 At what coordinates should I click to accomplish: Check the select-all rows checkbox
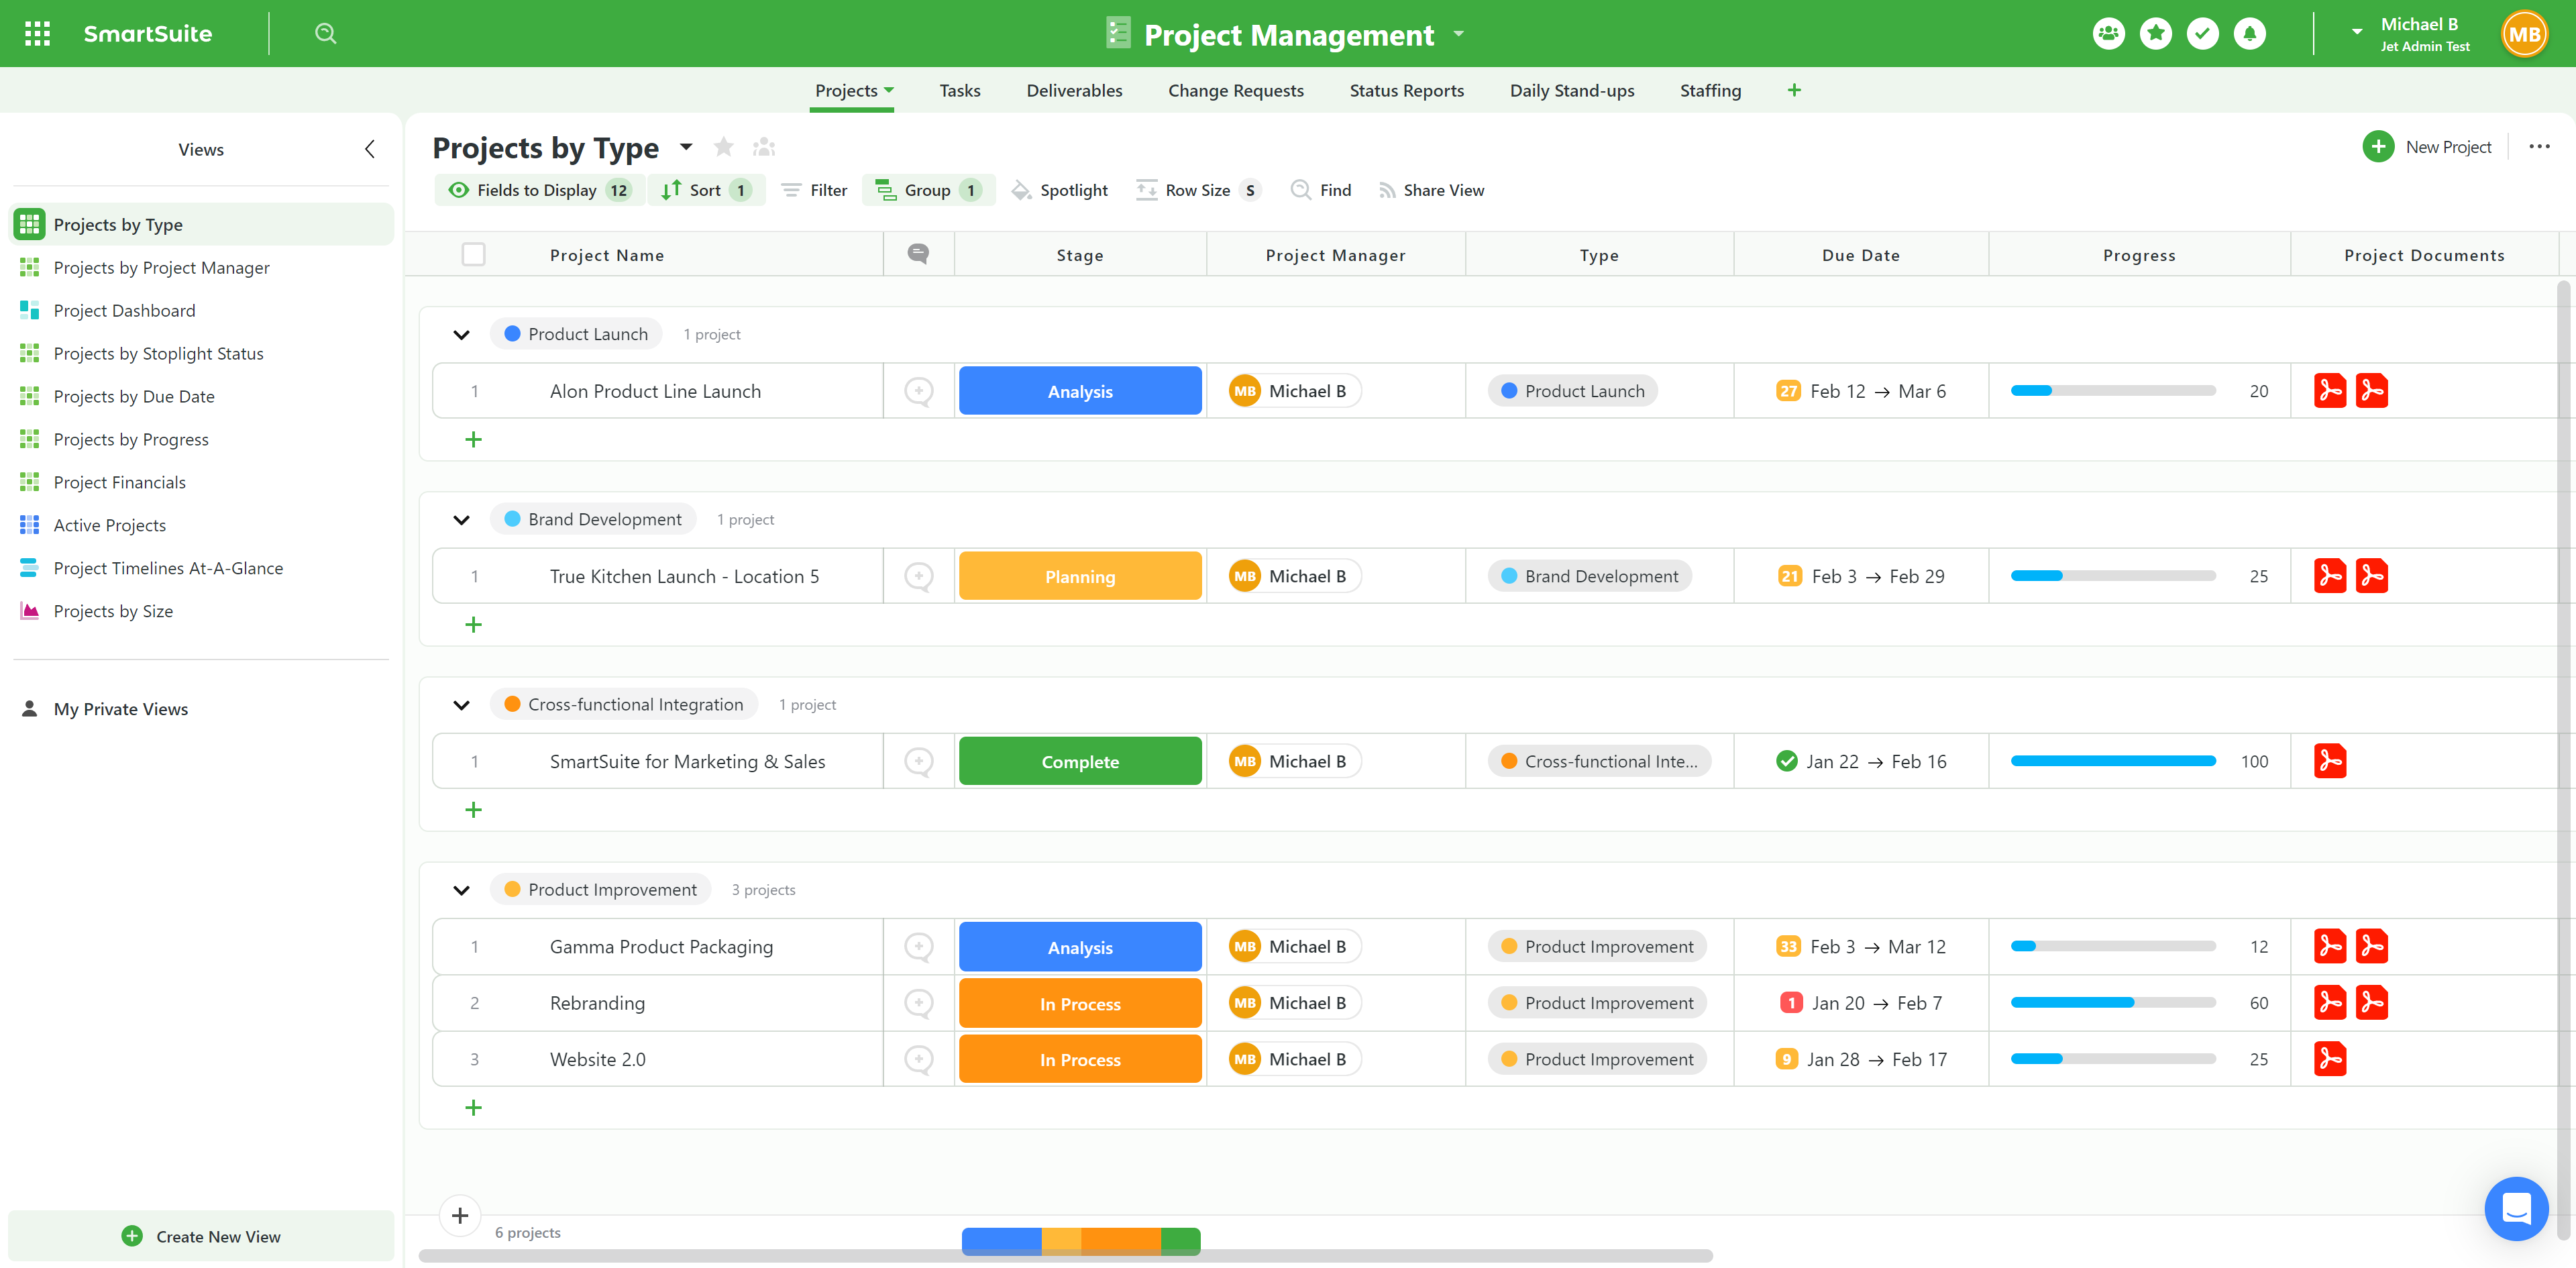click(474, 255)
